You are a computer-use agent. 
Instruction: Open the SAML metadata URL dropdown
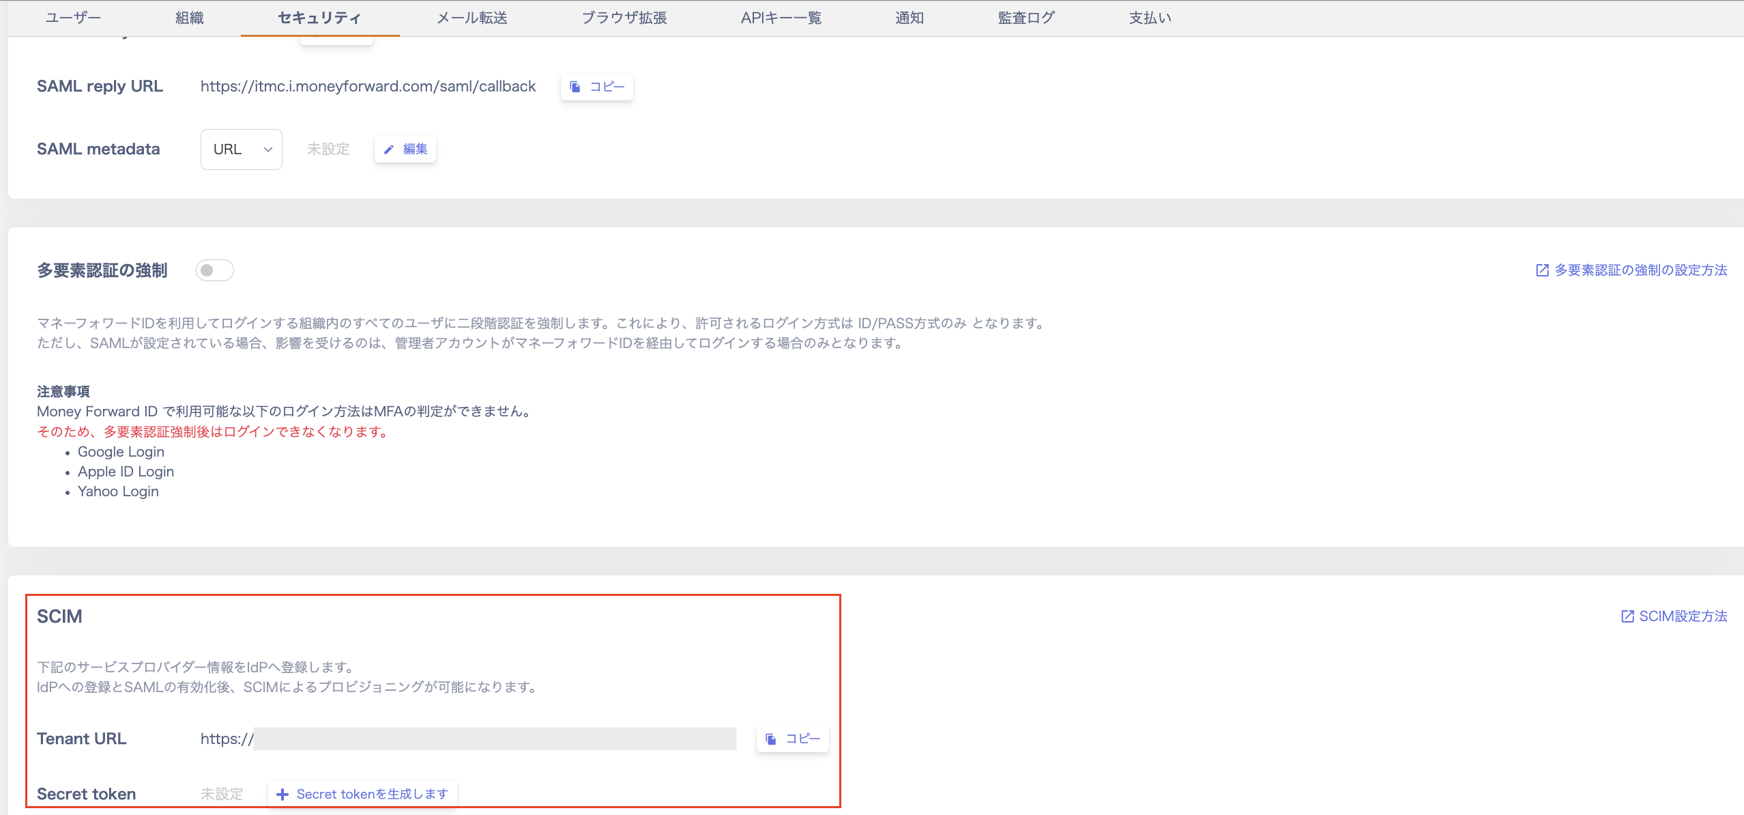(242, 149)
